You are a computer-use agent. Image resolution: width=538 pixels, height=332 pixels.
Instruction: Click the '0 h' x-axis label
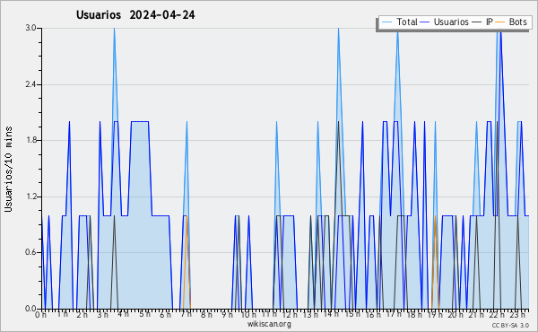tap(40, 315)
